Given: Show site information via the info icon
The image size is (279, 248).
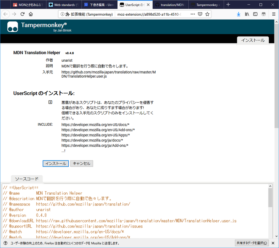Looking at the screenshot, I should (62, 14).
